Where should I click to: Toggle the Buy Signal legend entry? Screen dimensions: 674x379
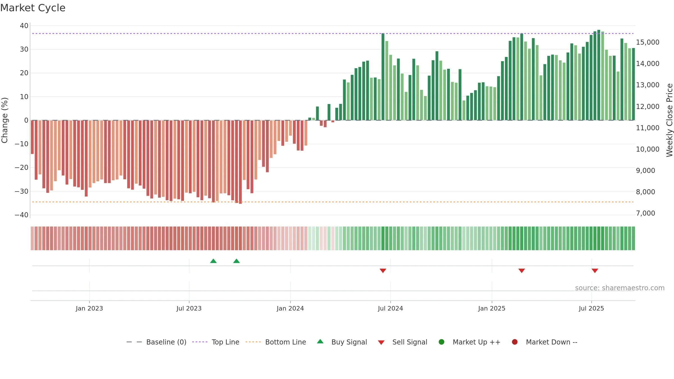coord(342,342)
